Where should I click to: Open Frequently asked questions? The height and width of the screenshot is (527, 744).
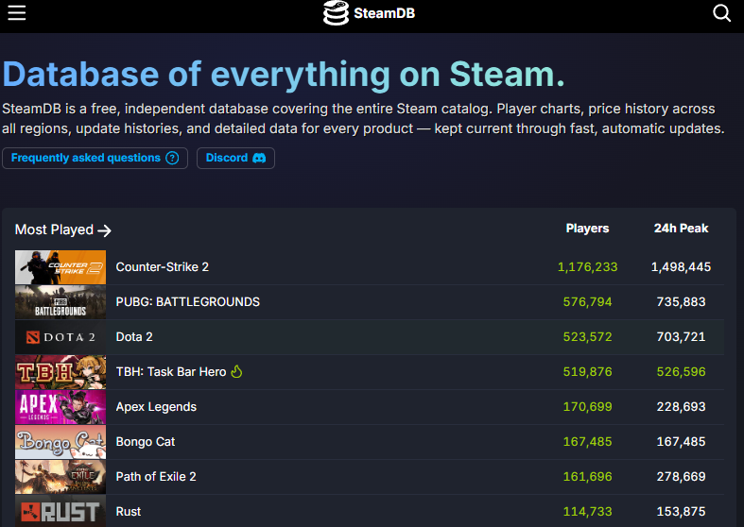point(95,158)
